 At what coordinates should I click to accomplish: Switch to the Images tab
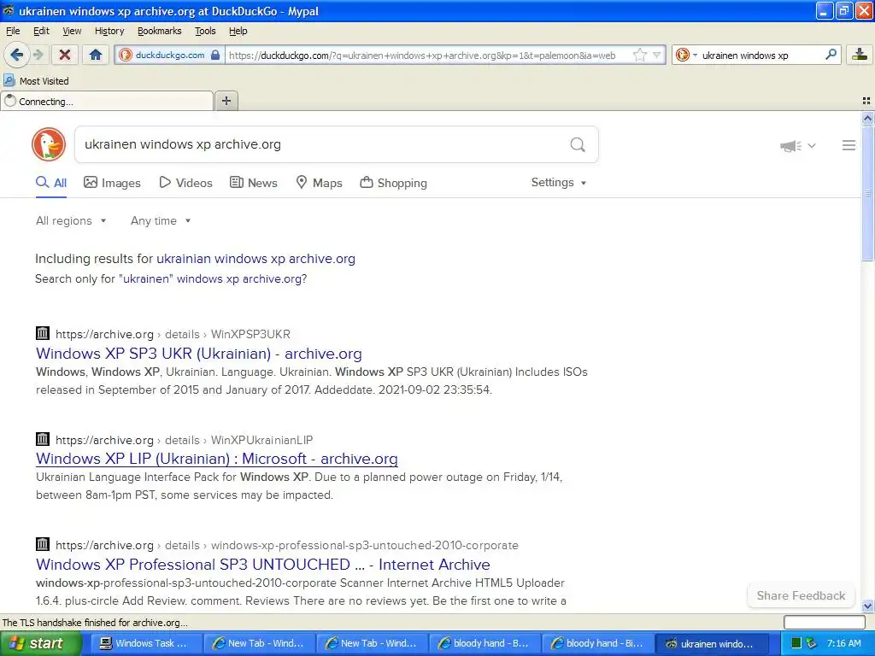tap(112, 183)
